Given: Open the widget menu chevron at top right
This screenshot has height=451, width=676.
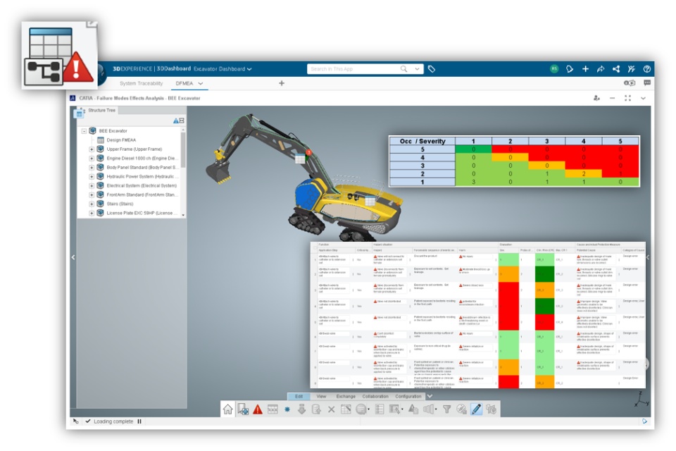Looking at the screenshot, I should coord(643,99).
